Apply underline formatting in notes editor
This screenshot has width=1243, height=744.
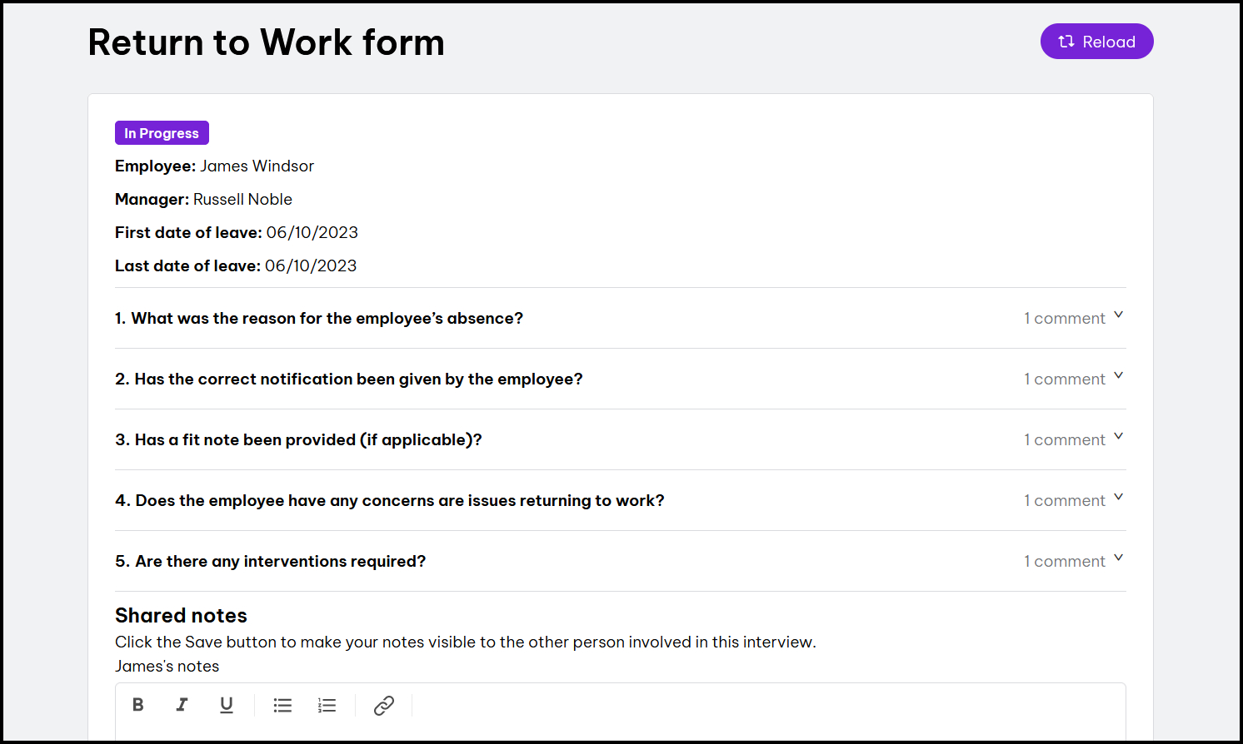[x=226, y=705]
